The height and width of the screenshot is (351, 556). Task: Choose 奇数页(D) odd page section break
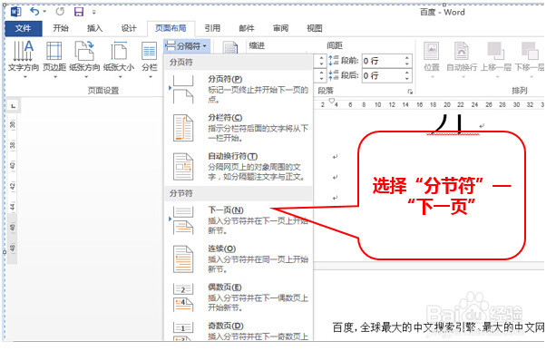[239, 330]
